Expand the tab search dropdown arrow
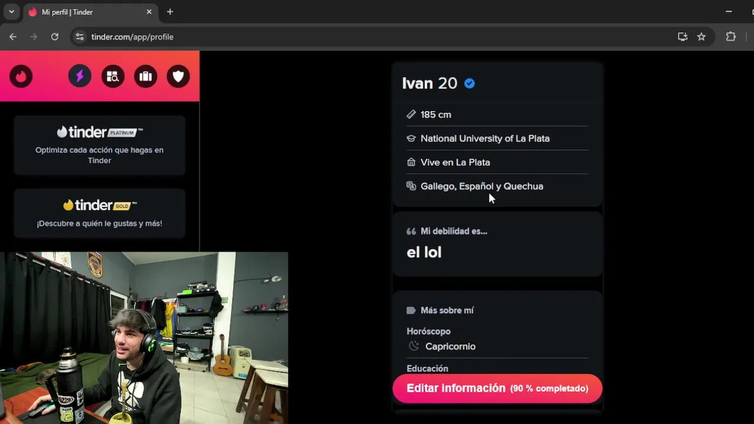Screen dimensions: 754x424 pos(11,12)
